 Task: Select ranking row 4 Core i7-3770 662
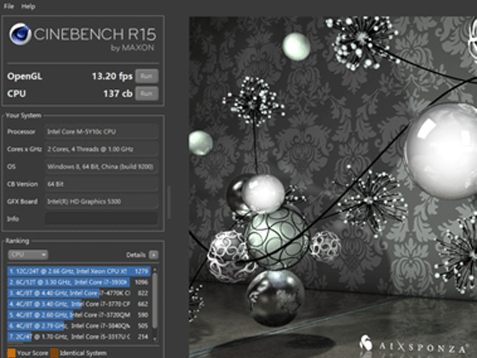pyautogui.click(x=79, y=304)
